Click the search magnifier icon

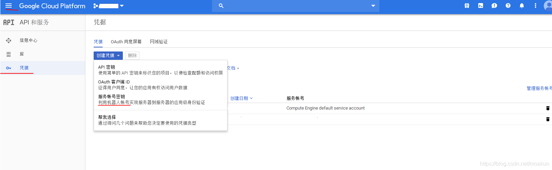pyautogui.click(x=221, y=6)
